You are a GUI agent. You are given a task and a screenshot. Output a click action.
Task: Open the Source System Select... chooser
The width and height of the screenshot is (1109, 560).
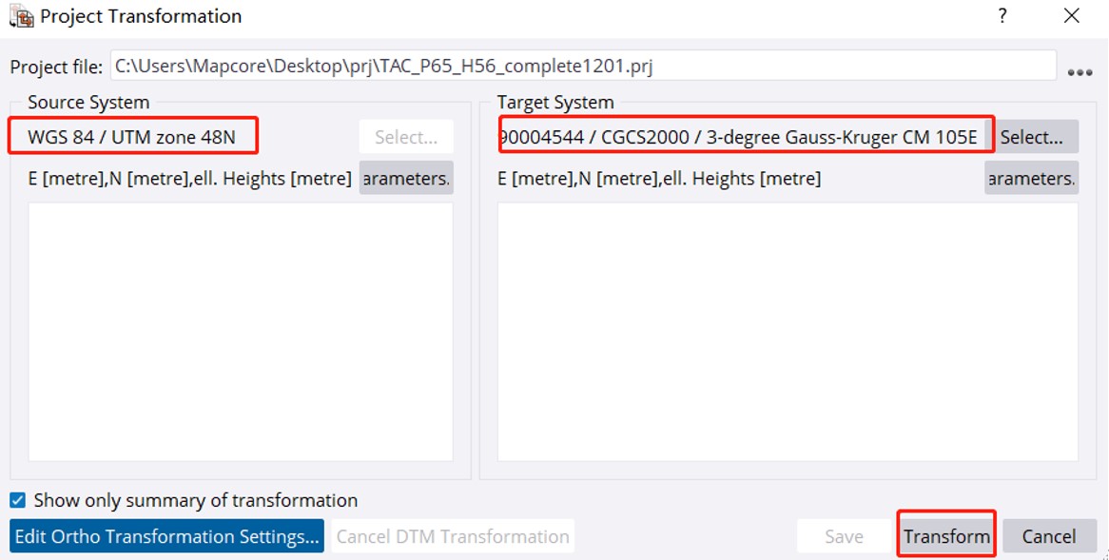406,137
